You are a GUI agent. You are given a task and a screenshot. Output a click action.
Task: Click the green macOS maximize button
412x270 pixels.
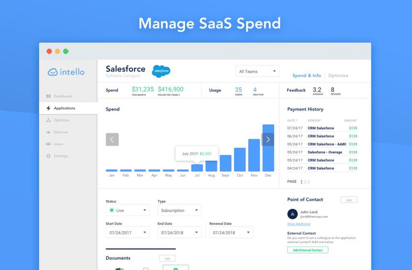tap(66, 51)
